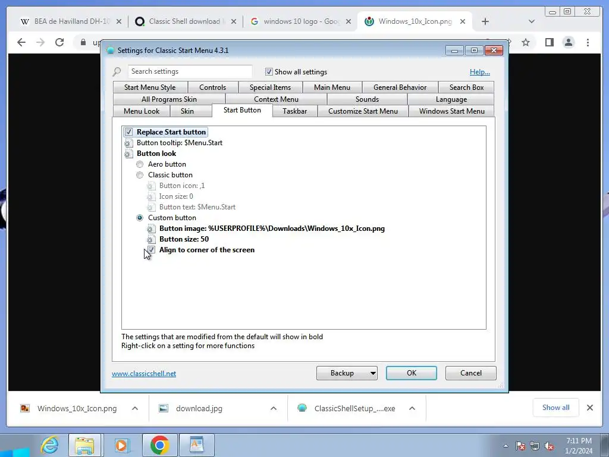Open the Taskbar tab
609x457 pixels.
point(295,111)
